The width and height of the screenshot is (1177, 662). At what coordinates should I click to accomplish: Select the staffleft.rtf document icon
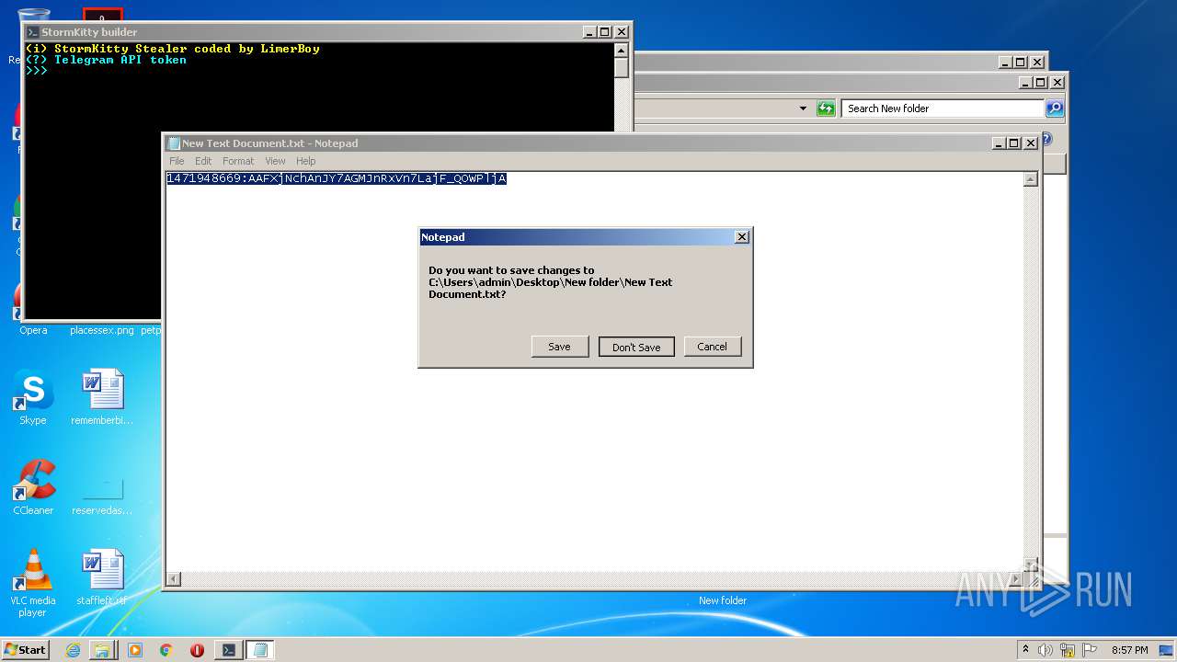[102, 570]
